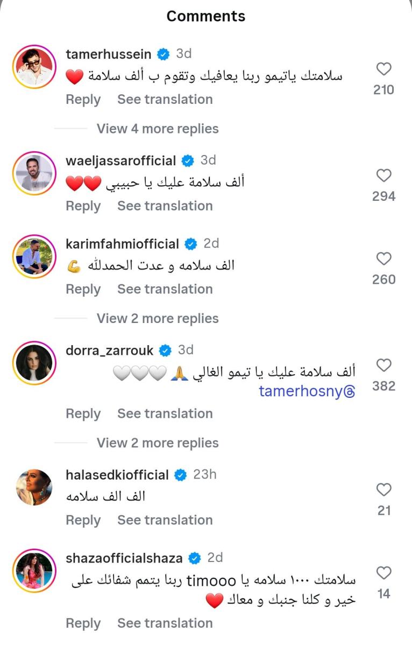Like tamerhussein's comment with the heart icon
This screenshot has width=412, height=646.
pyautogui.click(x=383, y=68)
